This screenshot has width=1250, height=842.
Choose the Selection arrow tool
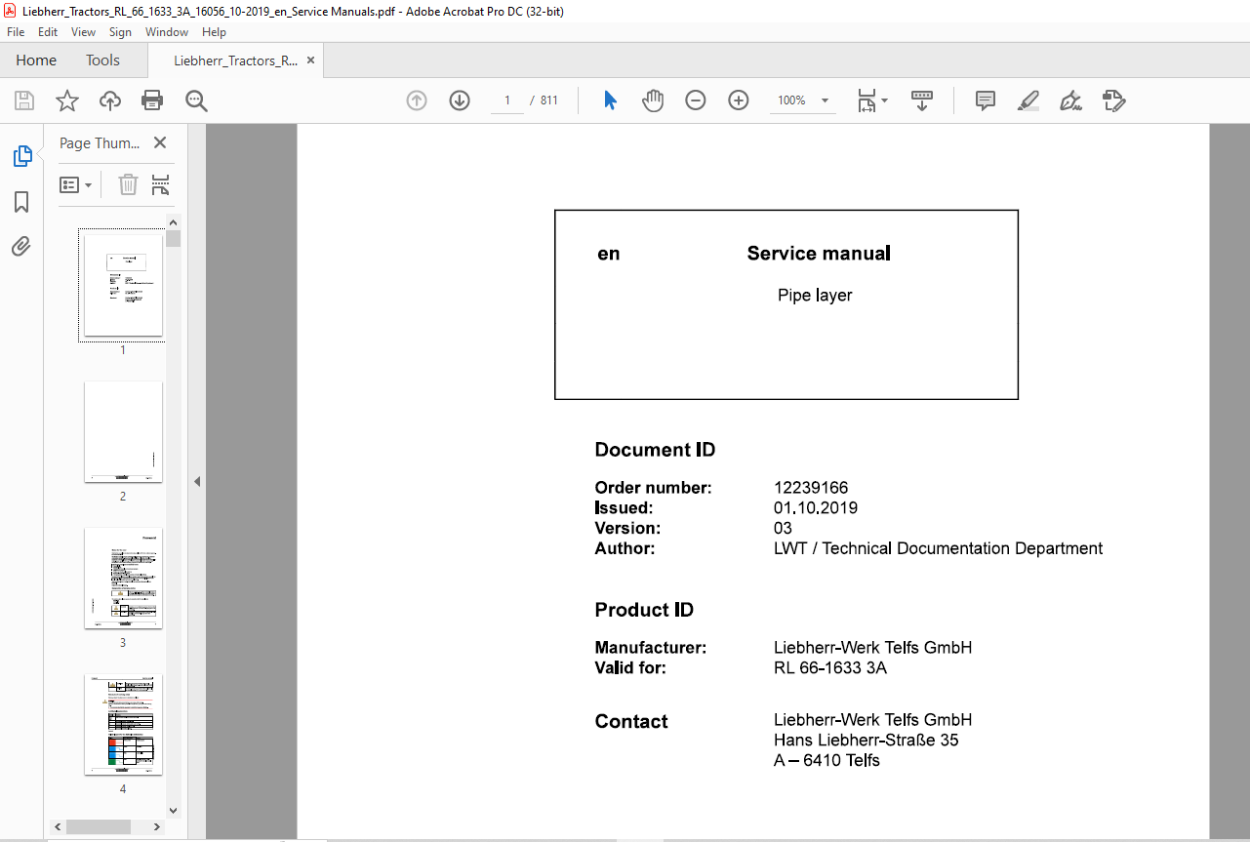[610, 100]
